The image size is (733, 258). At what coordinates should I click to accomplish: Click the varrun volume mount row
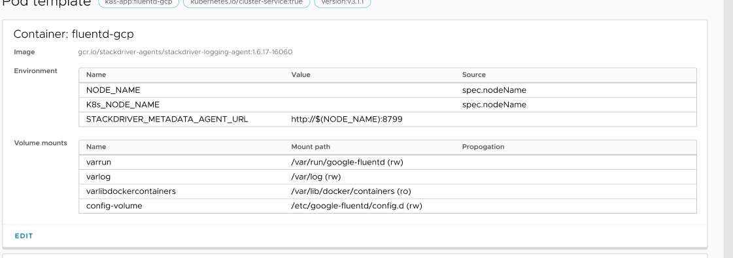point(388,162)
